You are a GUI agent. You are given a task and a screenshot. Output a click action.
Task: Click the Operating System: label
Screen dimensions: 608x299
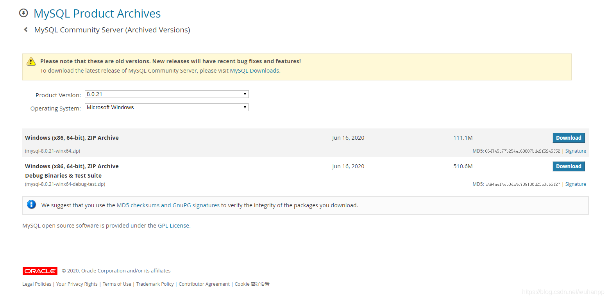click(55, 109)
